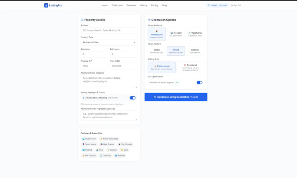Select Doorman amenity chip
The height and width of the screenshot is (178, 297).
[105, 155]
